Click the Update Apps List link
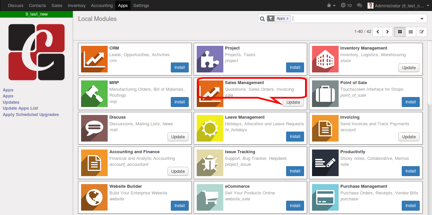Image resolution: width=432 pixels, height=215 pixels. tap(20, 108)
